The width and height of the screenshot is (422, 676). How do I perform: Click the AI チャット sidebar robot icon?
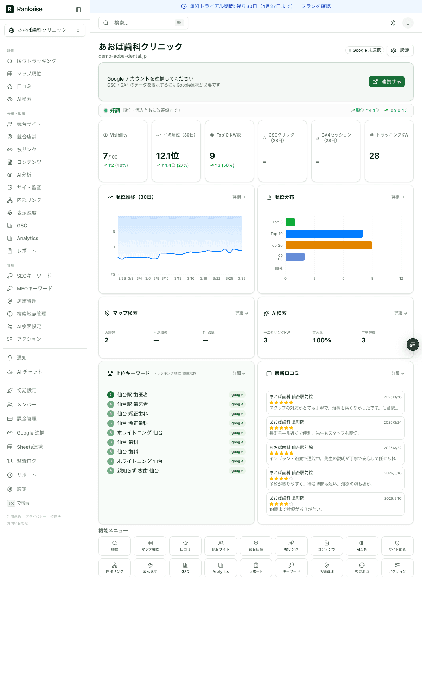point(10,372)
